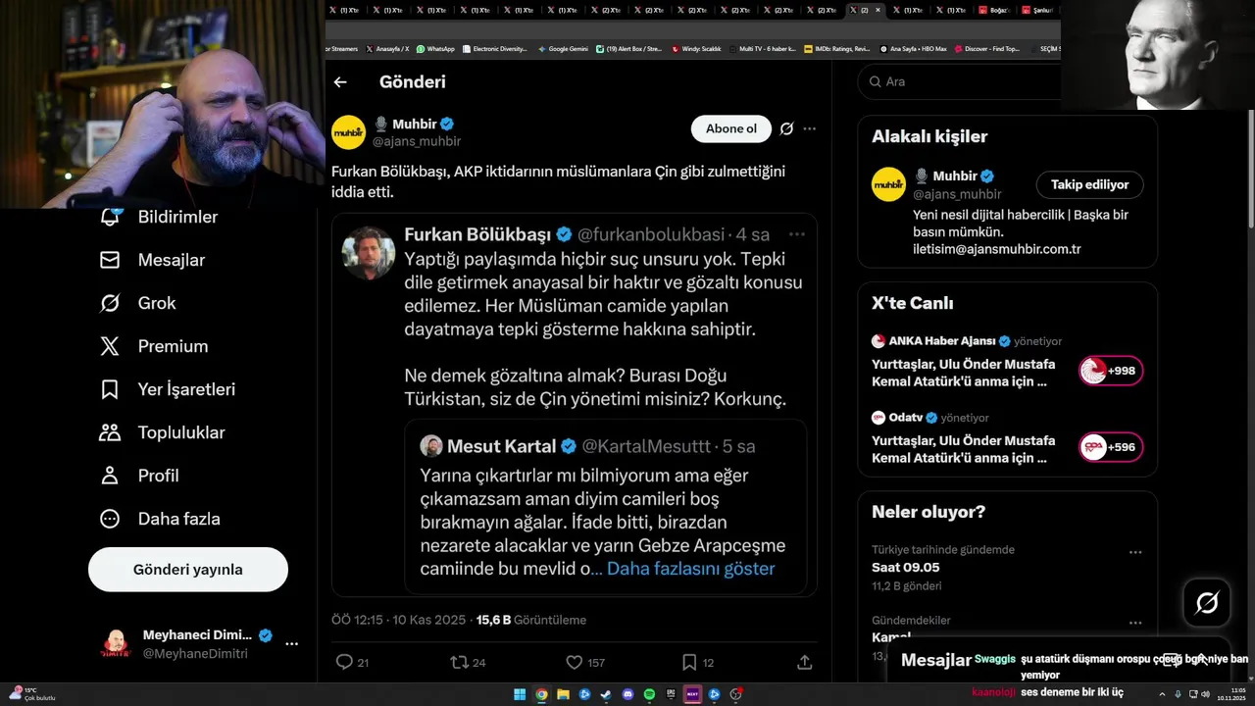Image resolution: width=1255 pixels, height=706 pixels.
Task: Open the Windows Start menu
Action: pos(520,694)
